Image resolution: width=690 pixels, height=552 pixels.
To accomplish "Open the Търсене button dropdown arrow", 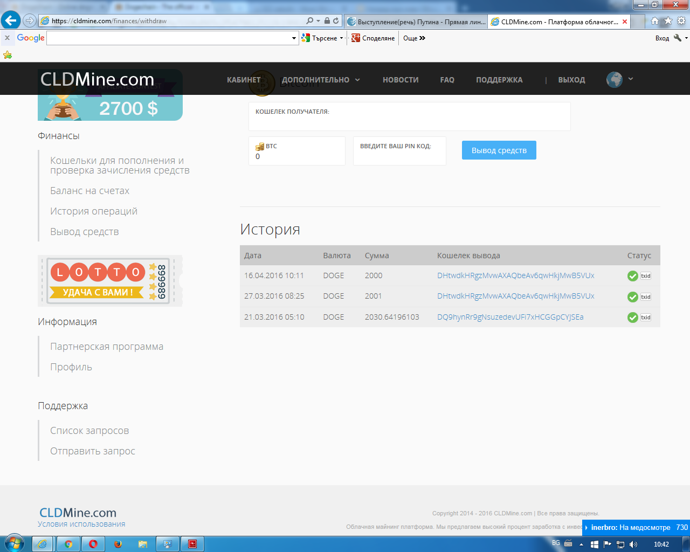I will [x=341, y=38].
